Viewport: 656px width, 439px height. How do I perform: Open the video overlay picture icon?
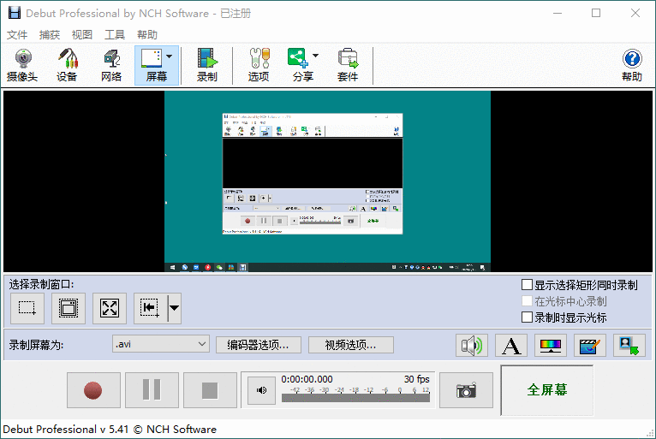(x=629, y=346)
